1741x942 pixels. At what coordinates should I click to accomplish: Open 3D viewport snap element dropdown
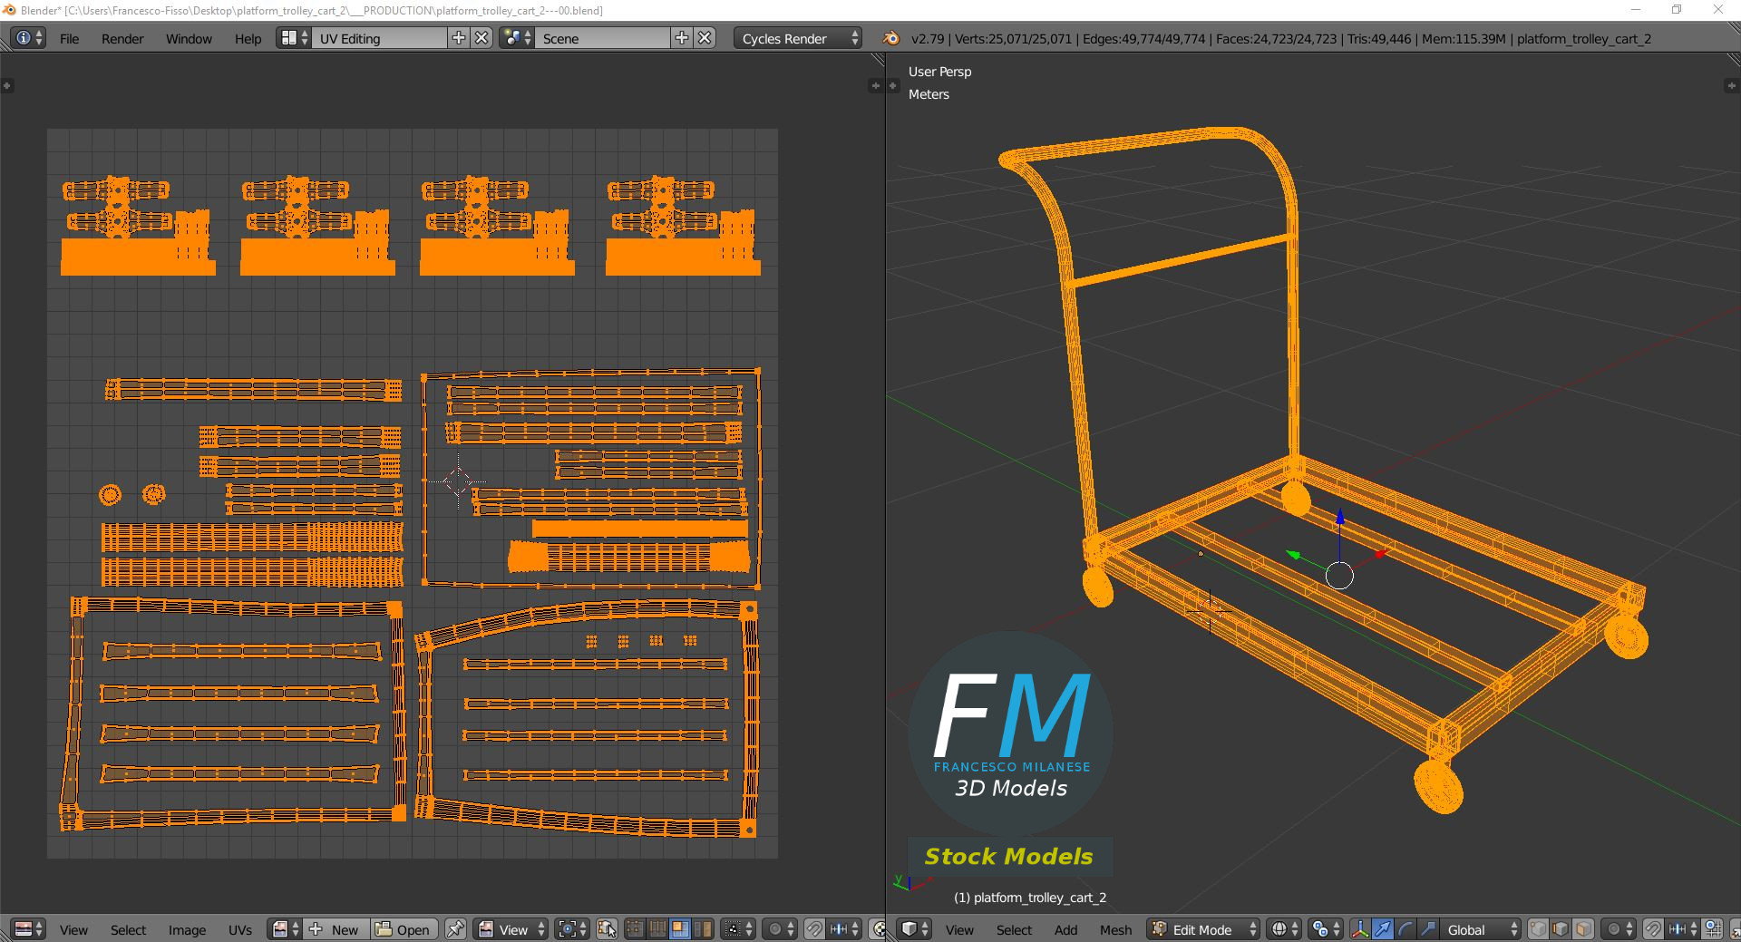1682,929
